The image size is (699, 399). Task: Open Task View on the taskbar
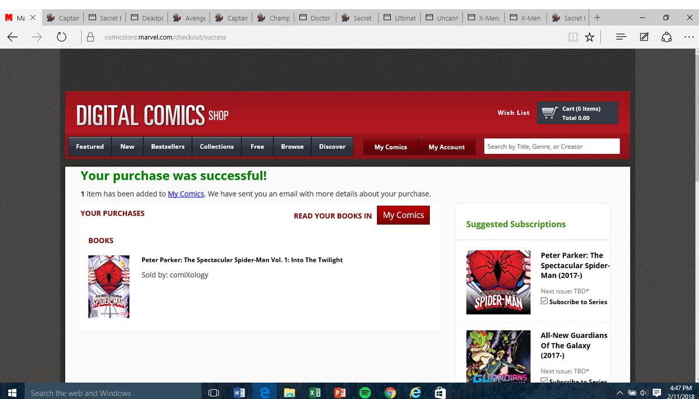(x=213, y=393)
